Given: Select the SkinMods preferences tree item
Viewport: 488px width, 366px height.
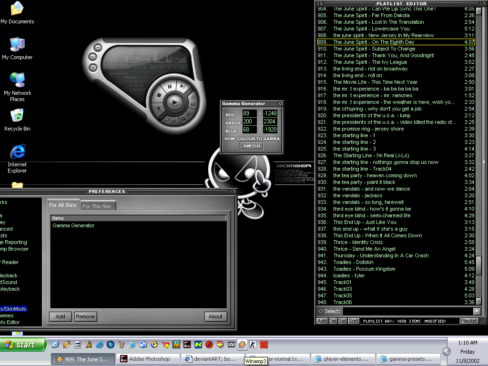Looking at the screenshot, I should coord(13,309).
